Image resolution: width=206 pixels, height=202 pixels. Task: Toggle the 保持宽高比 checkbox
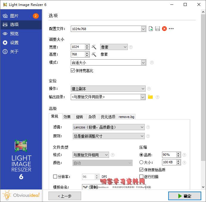[73, 71]
